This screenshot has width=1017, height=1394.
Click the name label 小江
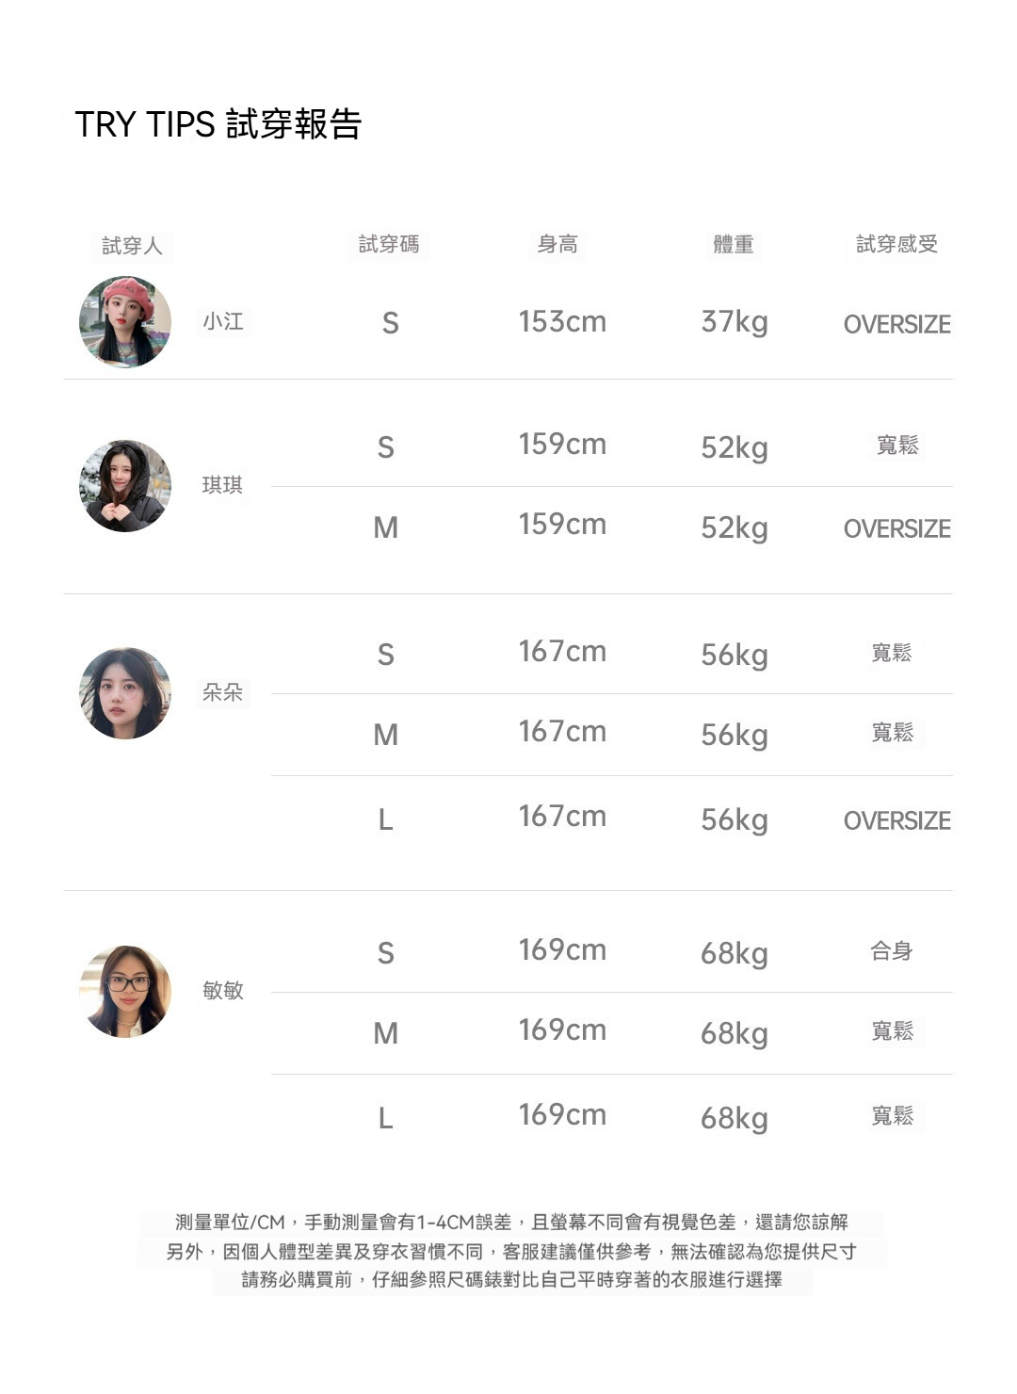[x=223, y=322]
